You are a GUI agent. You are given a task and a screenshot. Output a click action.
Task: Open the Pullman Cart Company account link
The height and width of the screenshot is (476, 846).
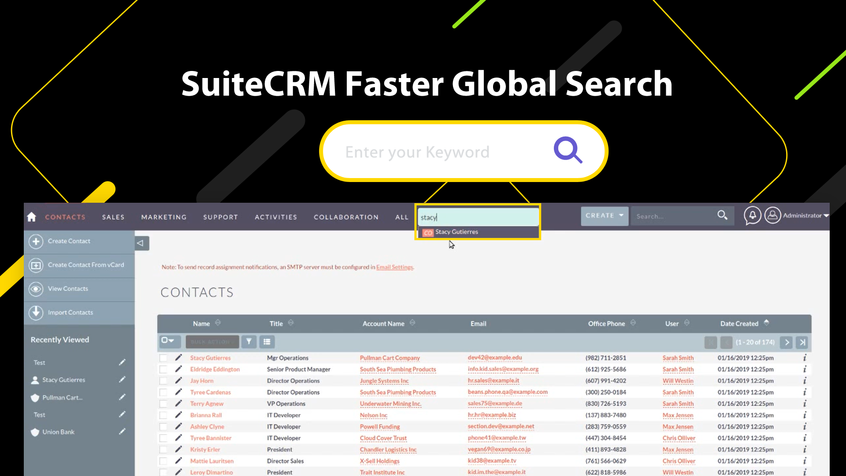390,358
